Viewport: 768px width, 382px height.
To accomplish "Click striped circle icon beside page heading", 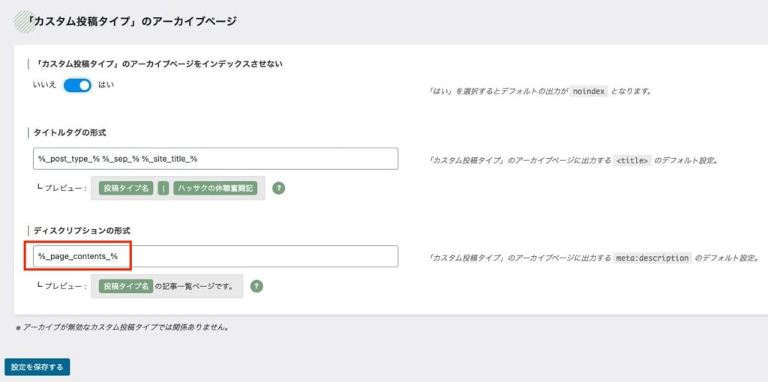I will click(24, 22).
